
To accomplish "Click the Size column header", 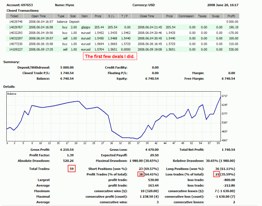I will (73, 16).
